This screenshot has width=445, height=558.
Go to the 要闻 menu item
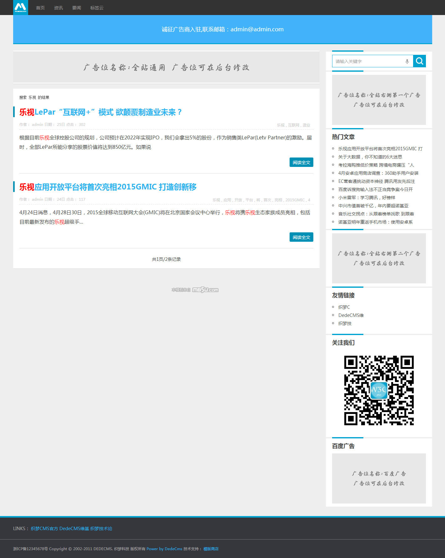77,8
